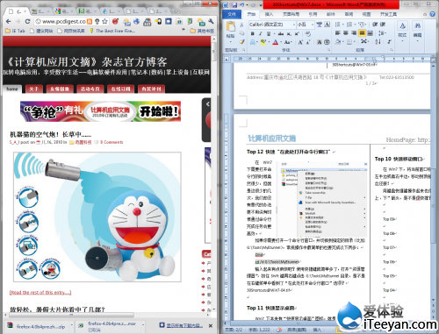Toggle the highlighted Justify alignment button

tap(362, 33)
